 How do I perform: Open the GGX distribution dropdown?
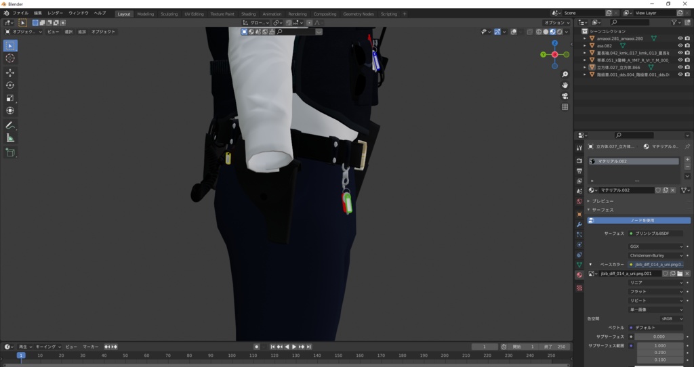(x=655, y=246)
